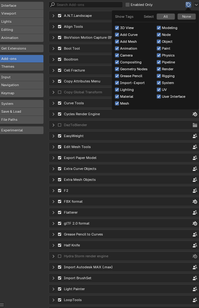Toggle the Enabled Only checkbox
This screenshot has height=308, width=199.
tap(128, 5)
